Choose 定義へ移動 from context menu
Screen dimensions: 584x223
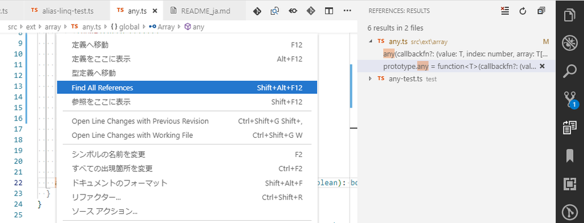point(187,45)
